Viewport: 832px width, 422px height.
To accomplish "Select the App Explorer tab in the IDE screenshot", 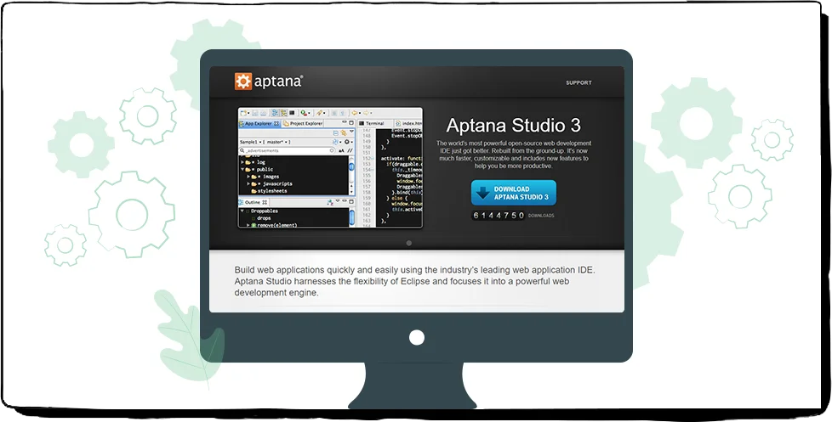I will tap(259, 124).
